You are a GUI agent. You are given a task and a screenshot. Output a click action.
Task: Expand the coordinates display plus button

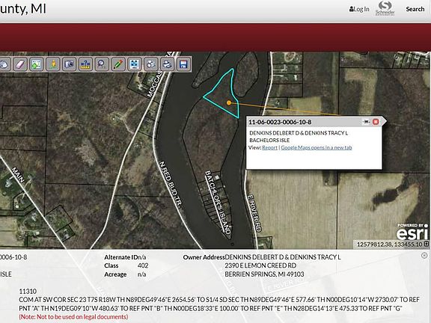click(427, 244)
